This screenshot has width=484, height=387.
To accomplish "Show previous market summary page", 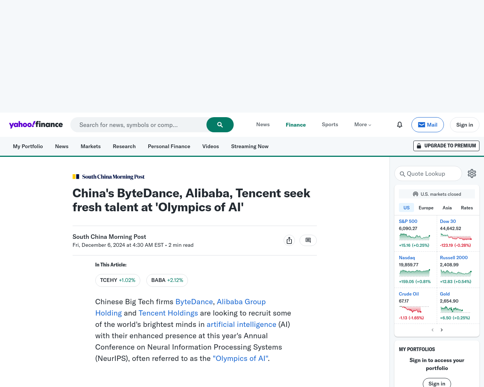I will [433, 330].
